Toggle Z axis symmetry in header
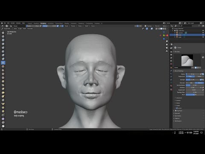Image resolution: width=205 pixels, height=154 pixels. tap(141, 26)
